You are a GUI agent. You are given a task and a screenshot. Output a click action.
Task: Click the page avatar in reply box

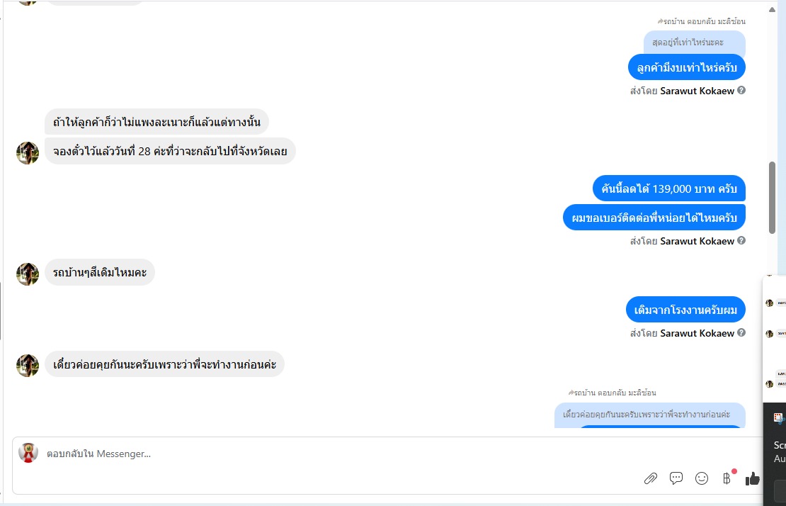(x=28, y=452)
